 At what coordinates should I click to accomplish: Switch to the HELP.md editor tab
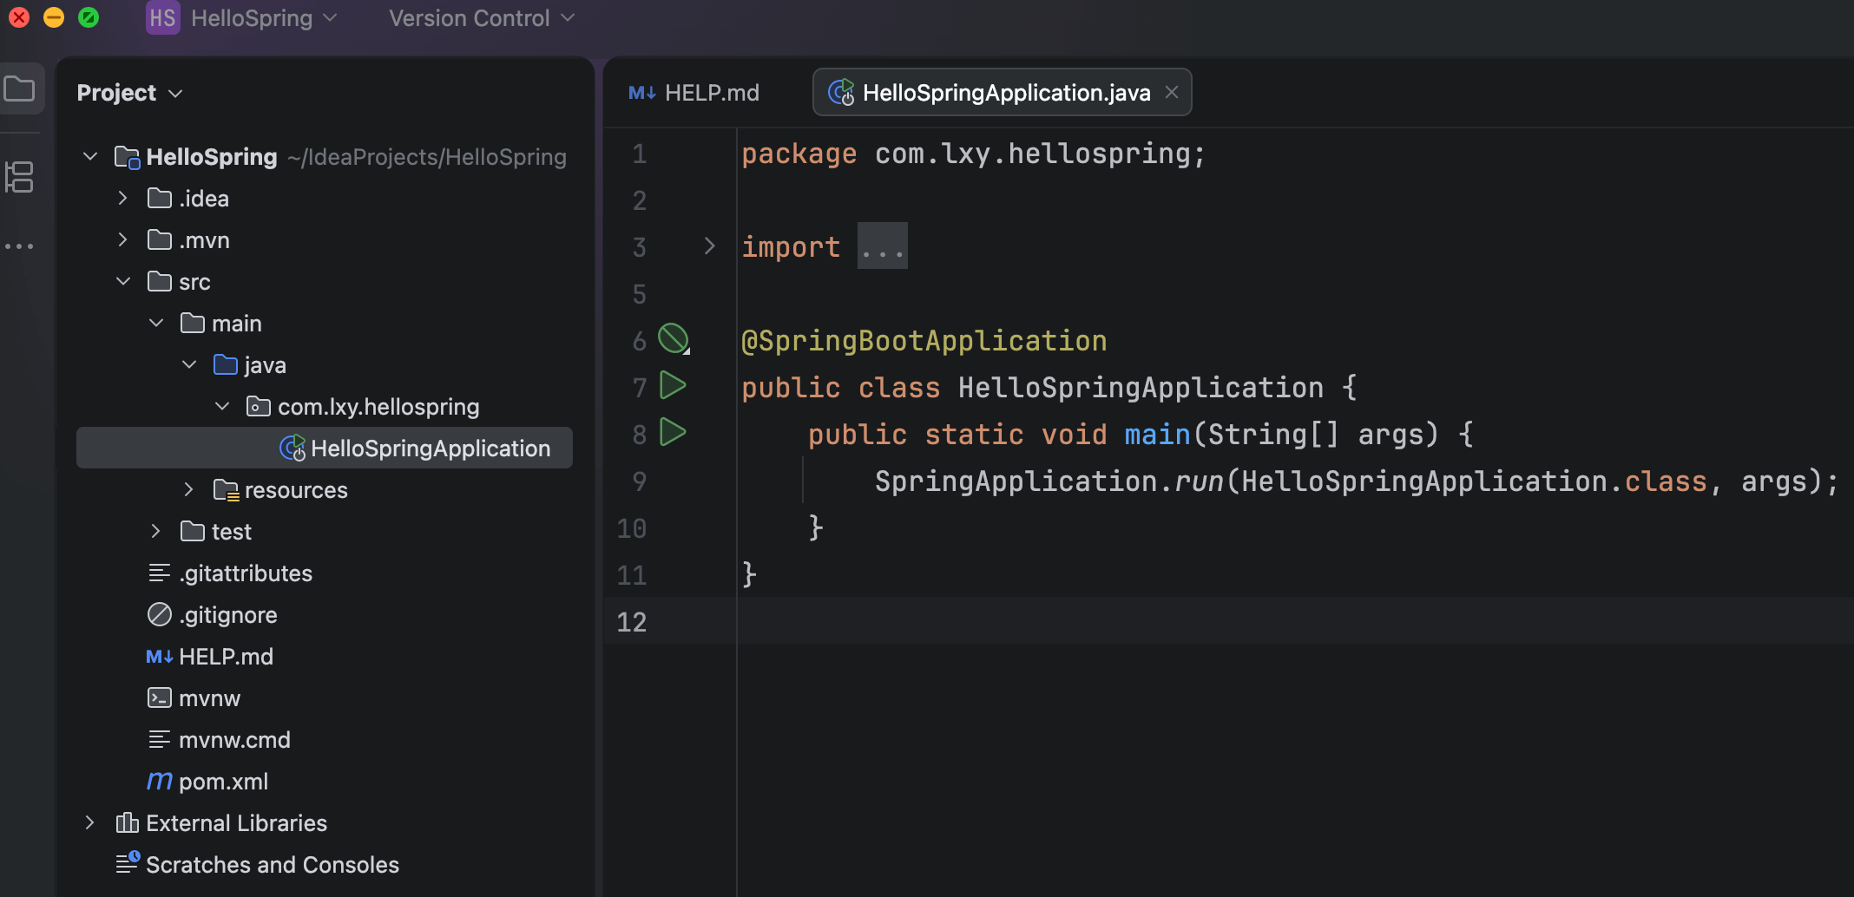pyautogui.click(x=694, y=93)
